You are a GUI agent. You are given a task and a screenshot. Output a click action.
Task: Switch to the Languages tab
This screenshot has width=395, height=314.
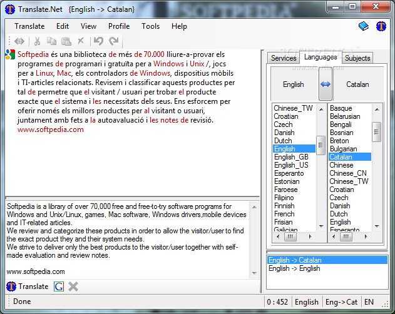pyautogui.click(x=321, y=57)
